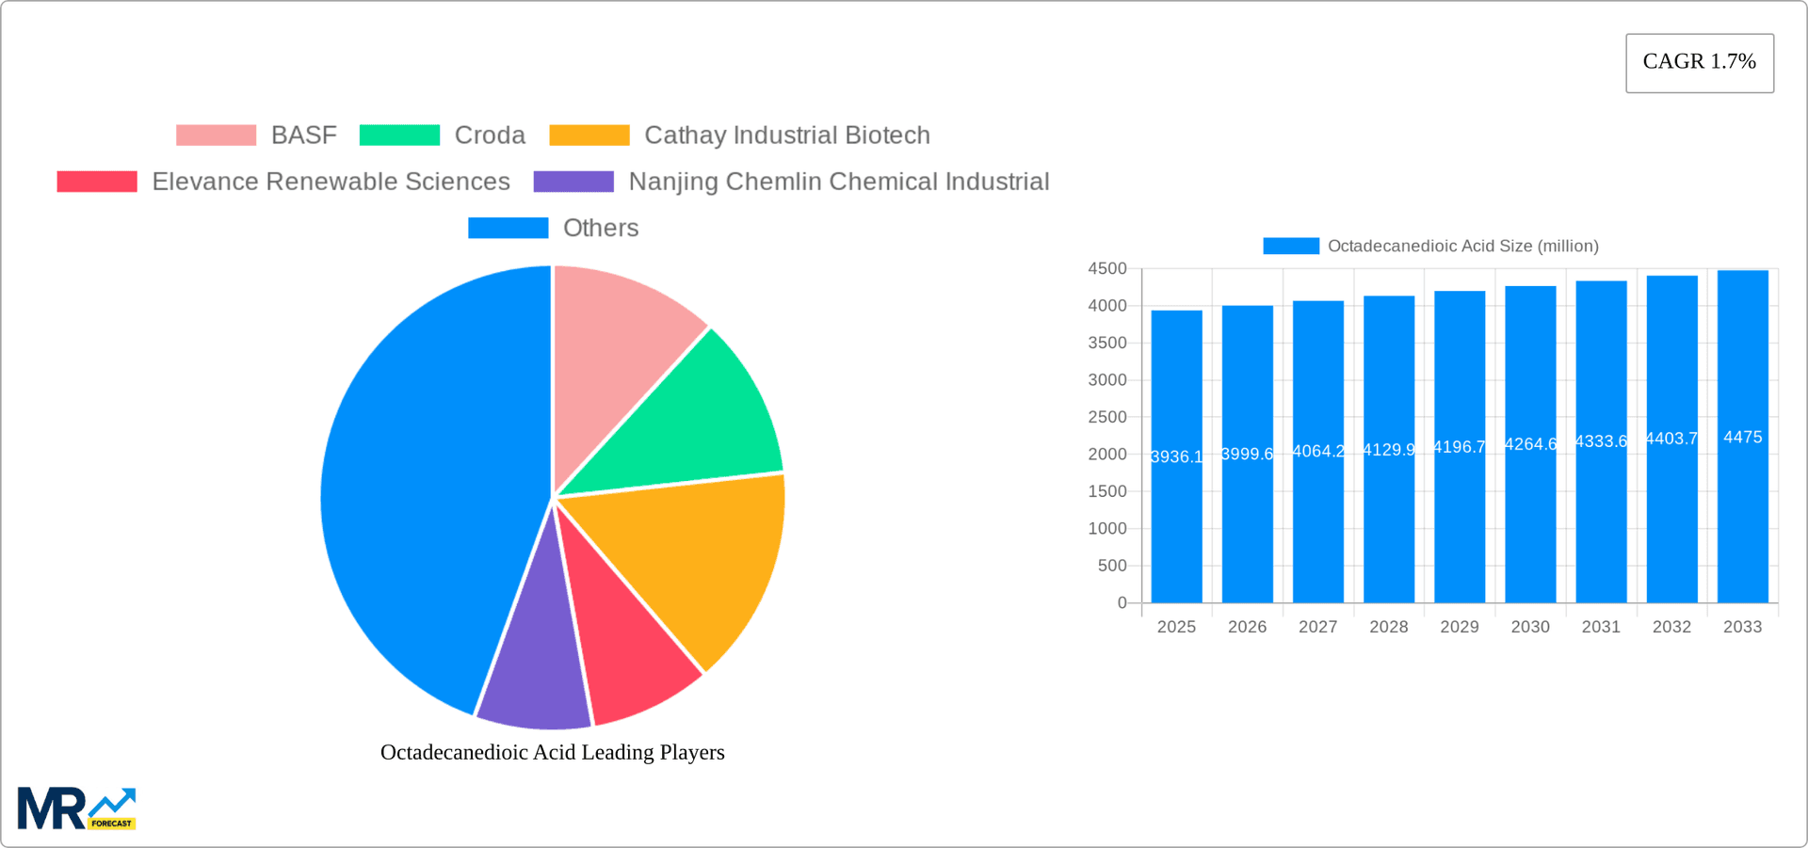This screenshot has height=848, width=1808.
Task: Click the 2029 axis label
Action: pyautogui.click(x=1459, y=626)
